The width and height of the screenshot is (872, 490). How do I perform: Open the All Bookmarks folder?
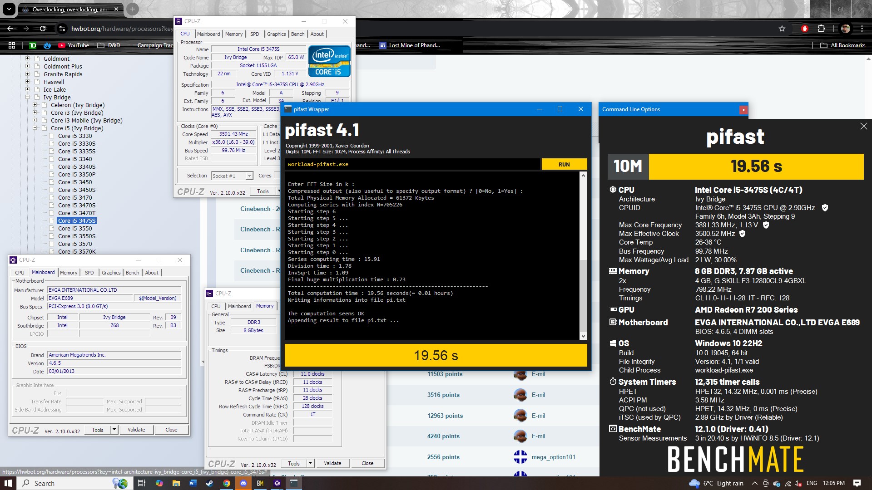[x=843, y=45]
